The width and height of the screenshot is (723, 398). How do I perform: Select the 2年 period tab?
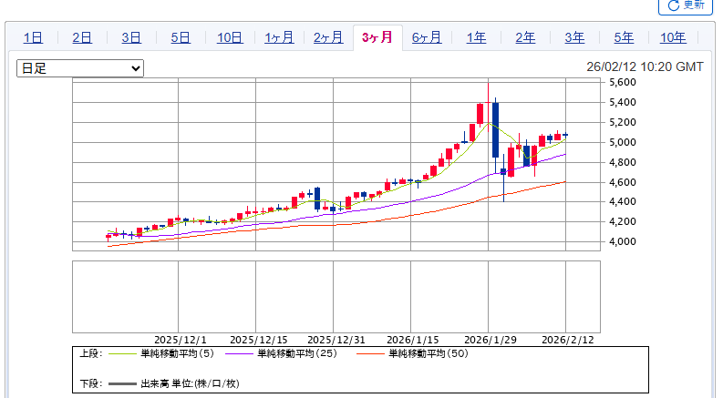point(525,37)
